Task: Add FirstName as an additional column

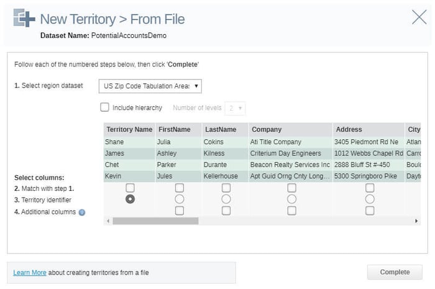Action: click(180, 211)
